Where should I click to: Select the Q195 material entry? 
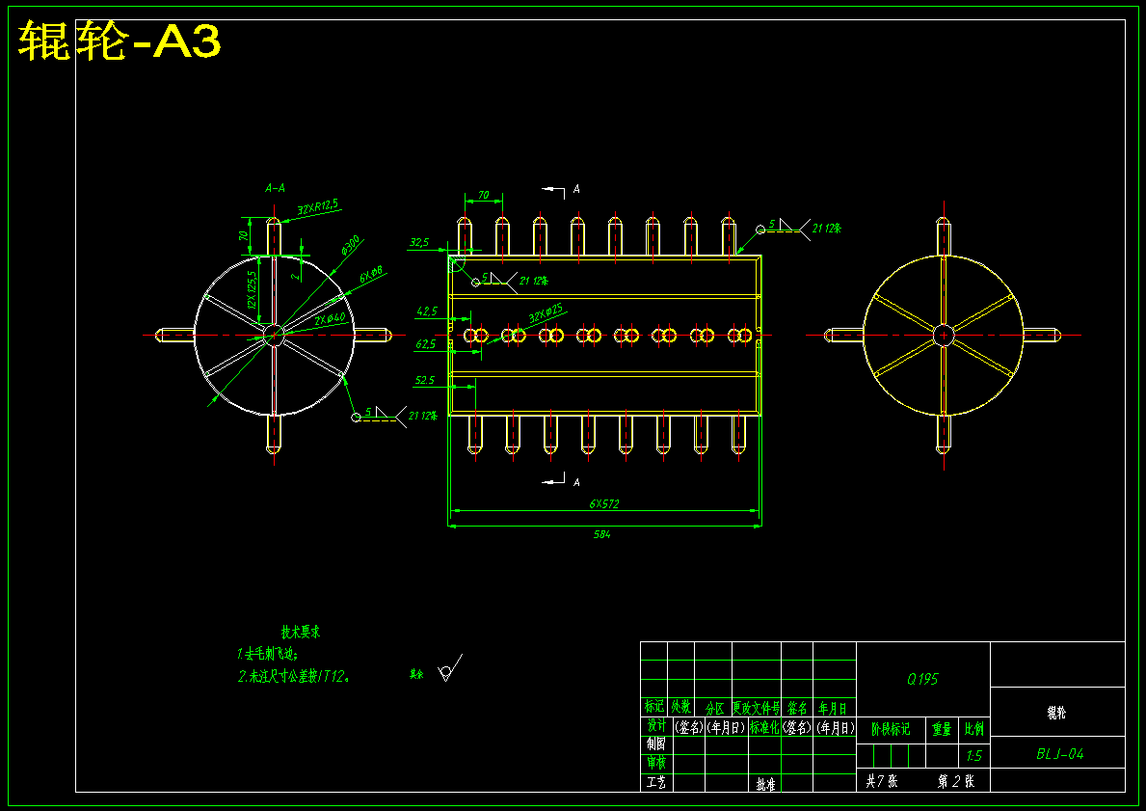click(x=922, y=679)
